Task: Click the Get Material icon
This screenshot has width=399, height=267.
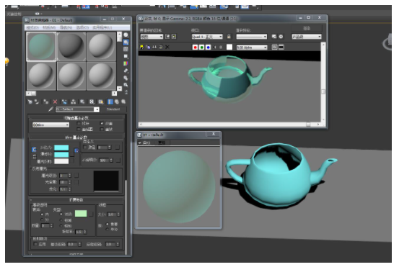Action: tap(30, 101)
